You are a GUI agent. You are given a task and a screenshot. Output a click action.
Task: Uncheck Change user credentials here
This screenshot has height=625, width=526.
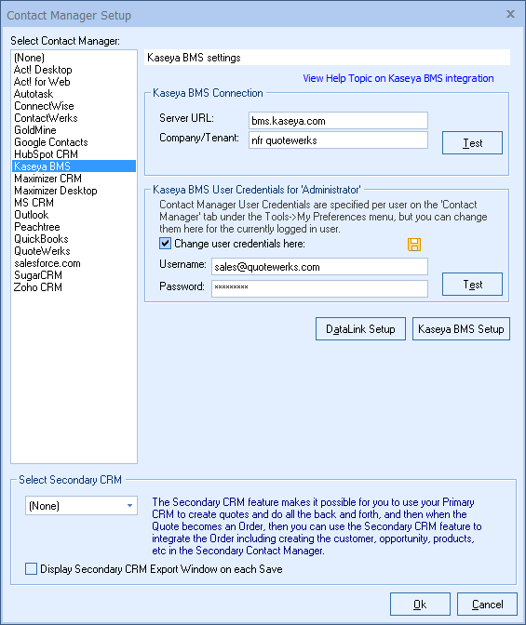pyautogui.click(x=165, y=244)
